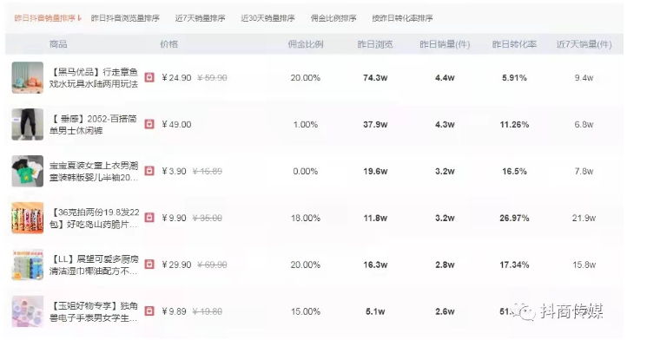Select the 2.6w sales cell
The width and height of the screenshot is (647, 340).
click(x=445, y=311)
